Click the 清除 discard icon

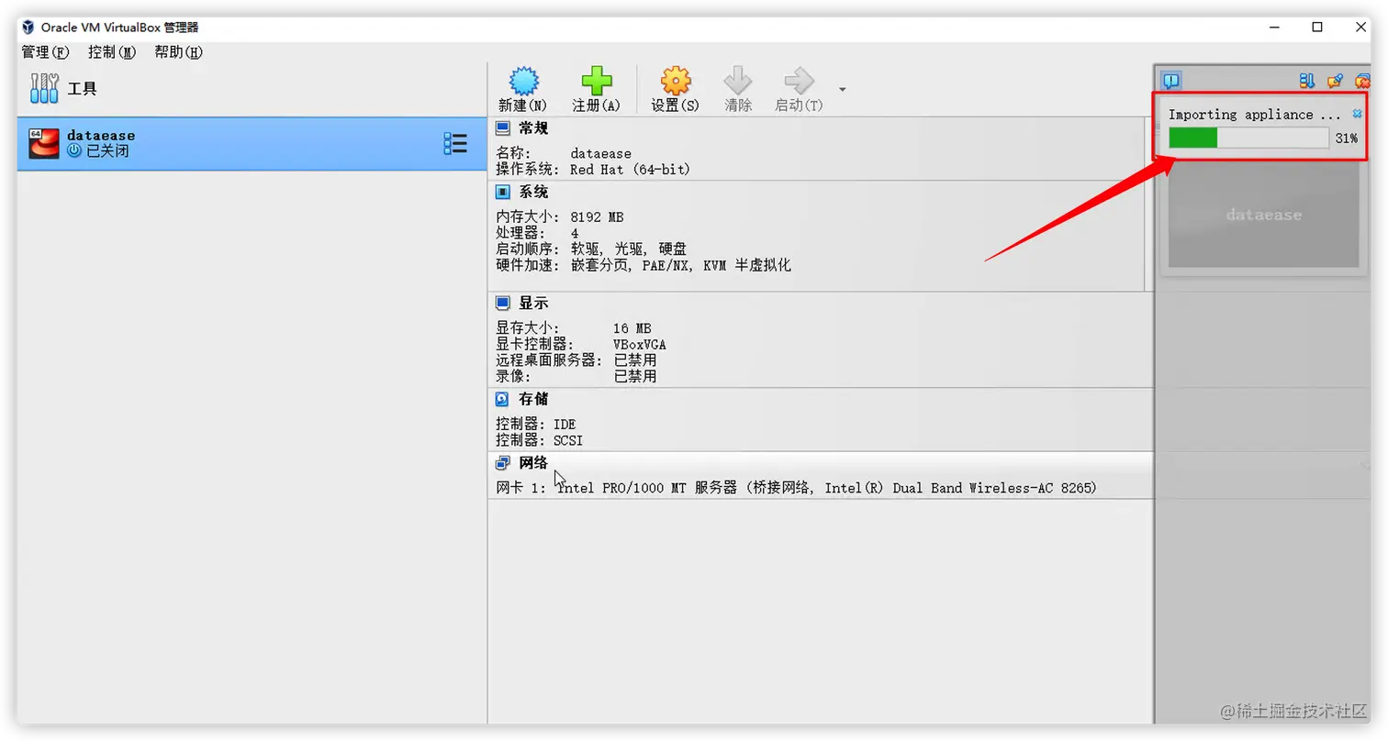click(738, 81)
